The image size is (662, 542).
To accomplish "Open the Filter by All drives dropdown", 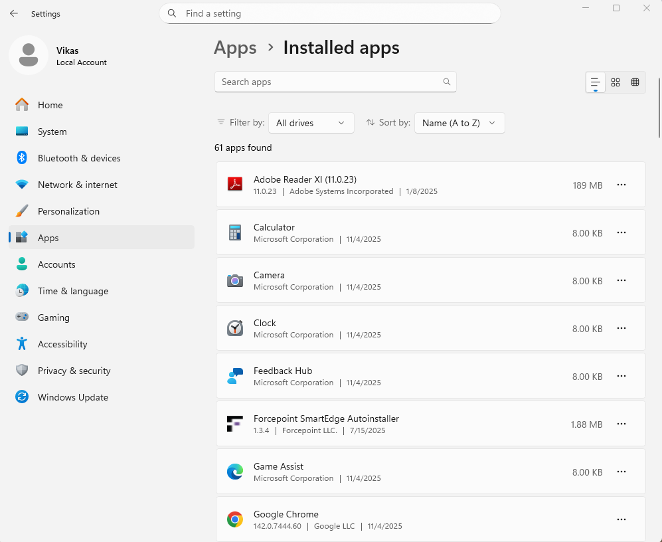I will coord(311,123).
